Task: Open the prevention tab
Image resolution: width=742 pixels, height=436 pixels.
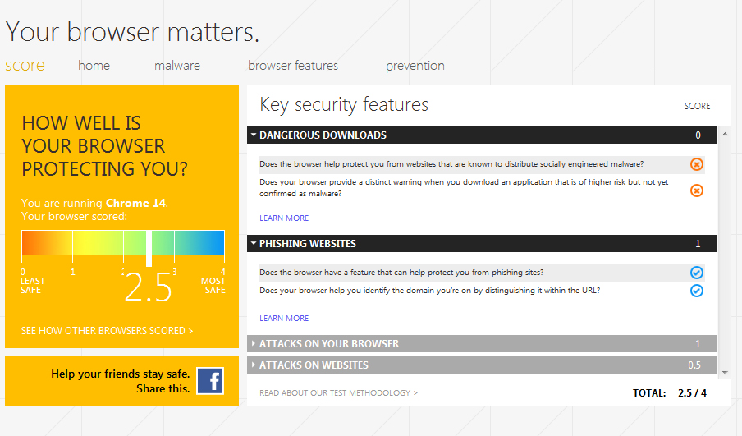Action: click(x=415, y=66)
